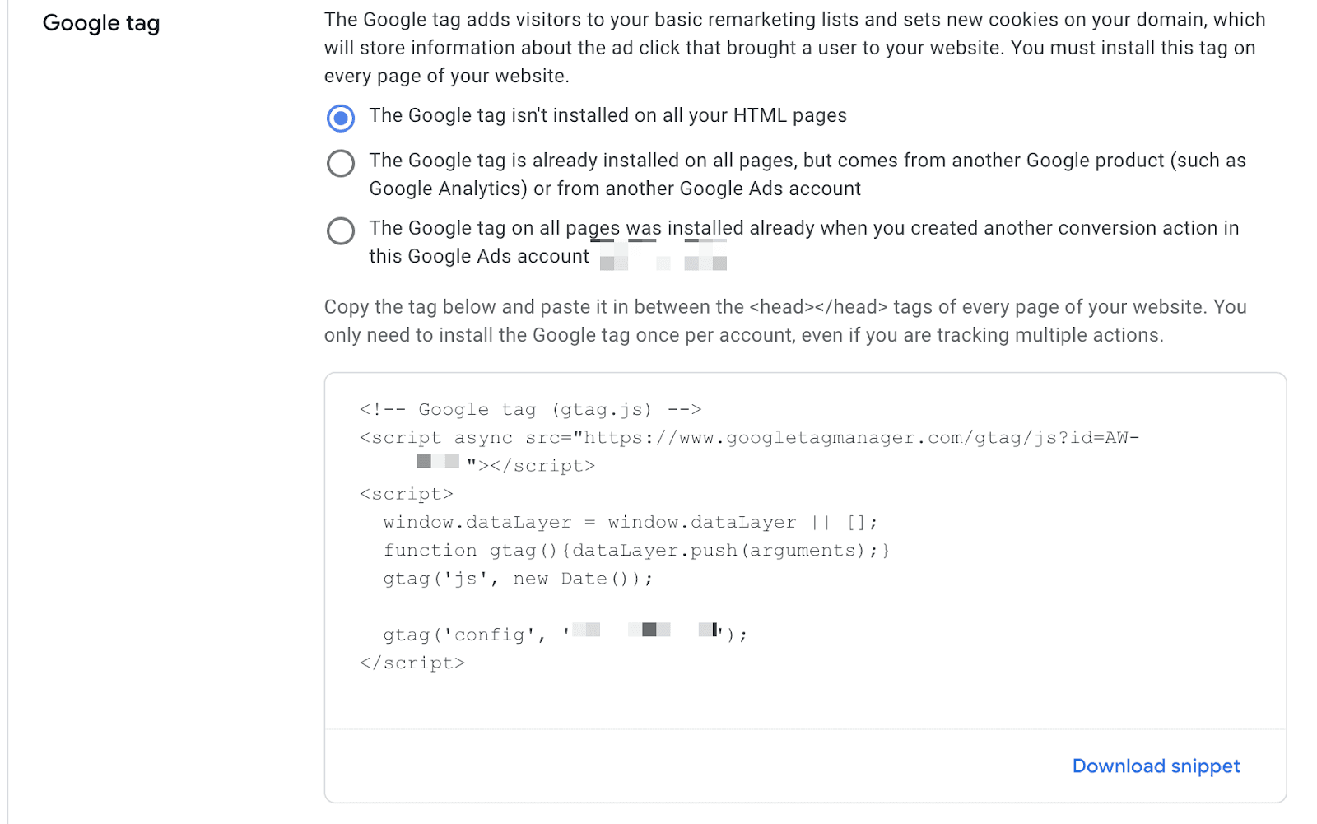Click label text "The Google tag isn't installed"
1317x824 pixels.
point(607,115)
